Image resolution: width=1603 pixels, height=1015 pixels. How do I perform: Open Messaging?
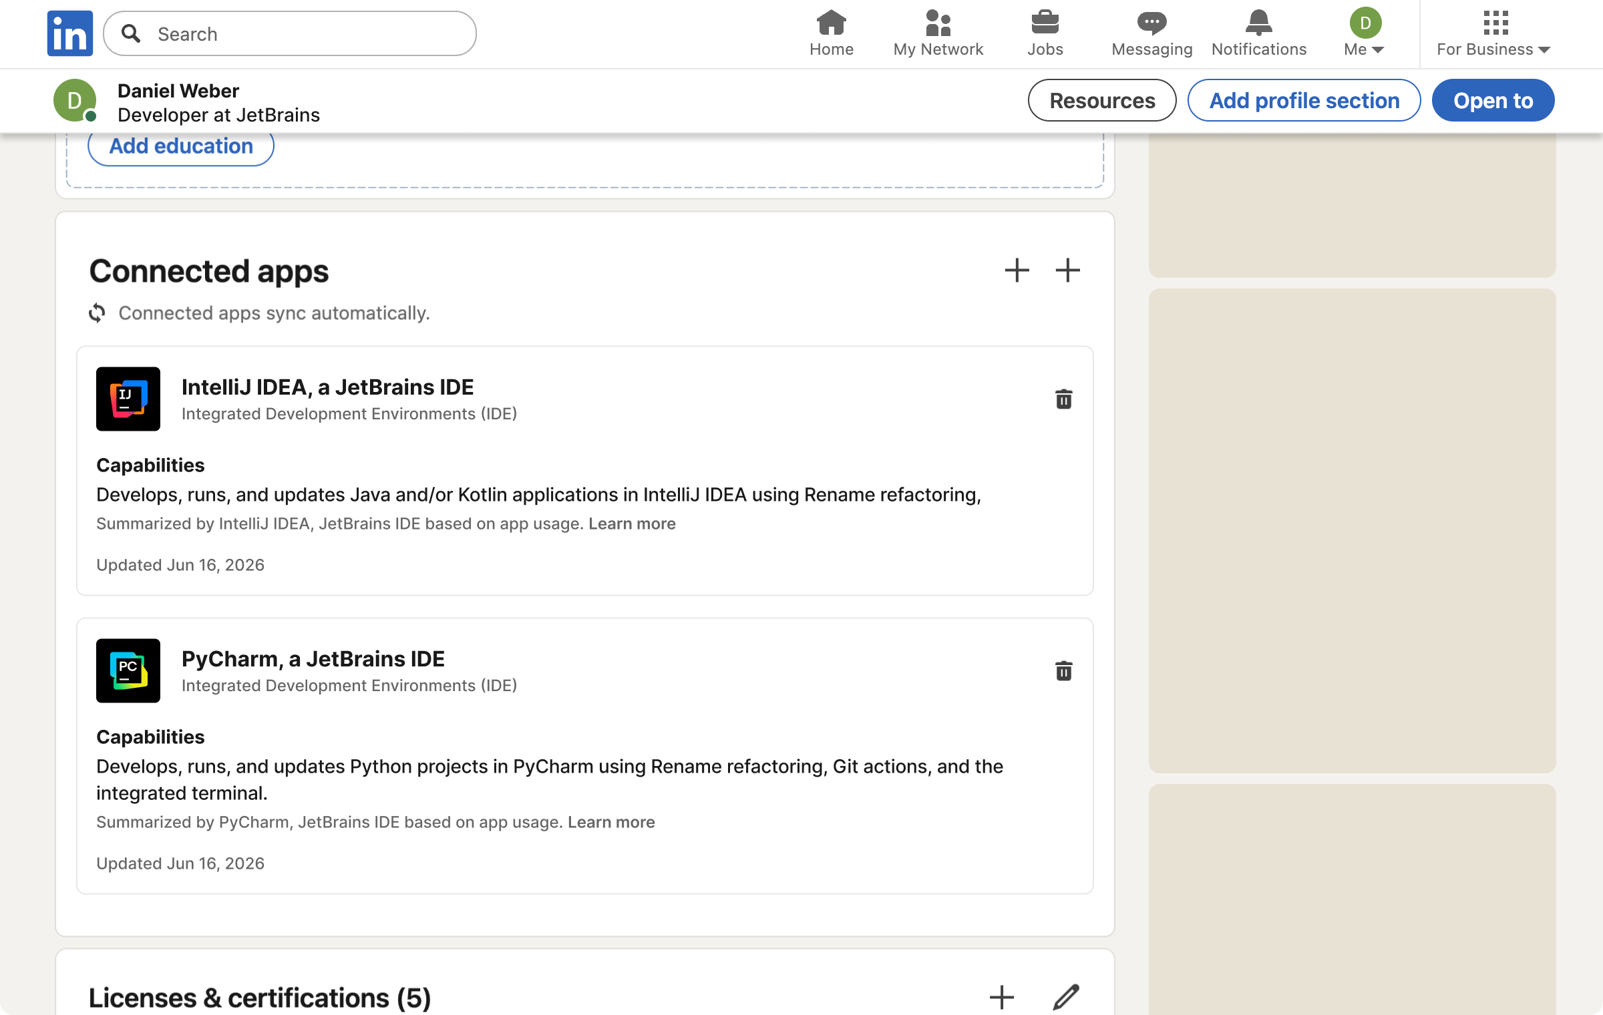pos(1151,33)
